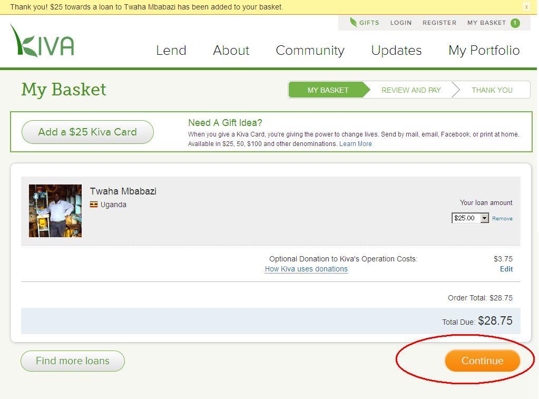Remove the loan from basket
This screenshot has width=539, height=399.
click(x=502, y=218)
